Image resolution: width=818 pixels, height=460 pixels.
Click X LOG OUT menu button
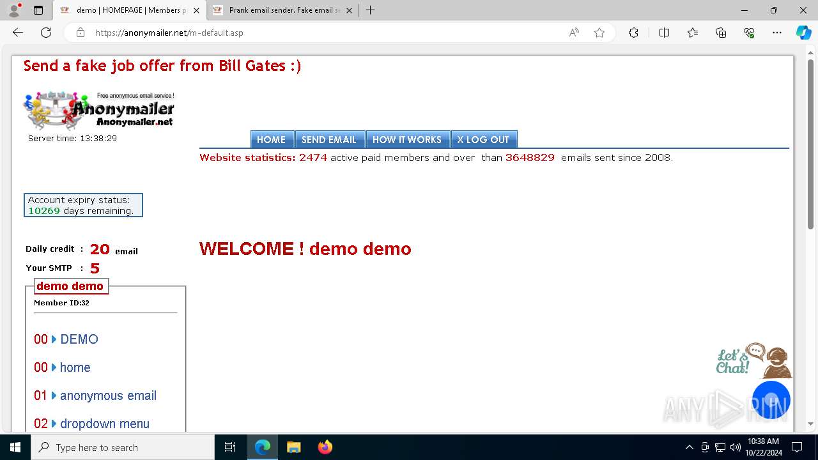(x=483, y=139)
